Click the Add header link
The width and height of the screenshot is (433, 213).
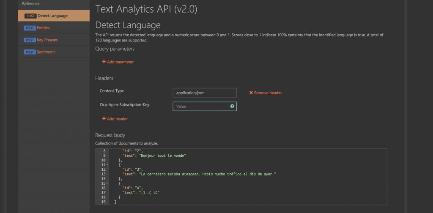pyautogui.click(x=117, y=119)
